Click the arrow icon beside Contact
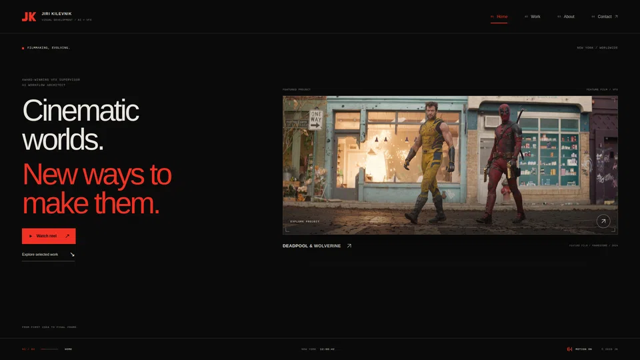Image resolution: width=640 pixels, height=360 pixels. [x=616, y=17]
